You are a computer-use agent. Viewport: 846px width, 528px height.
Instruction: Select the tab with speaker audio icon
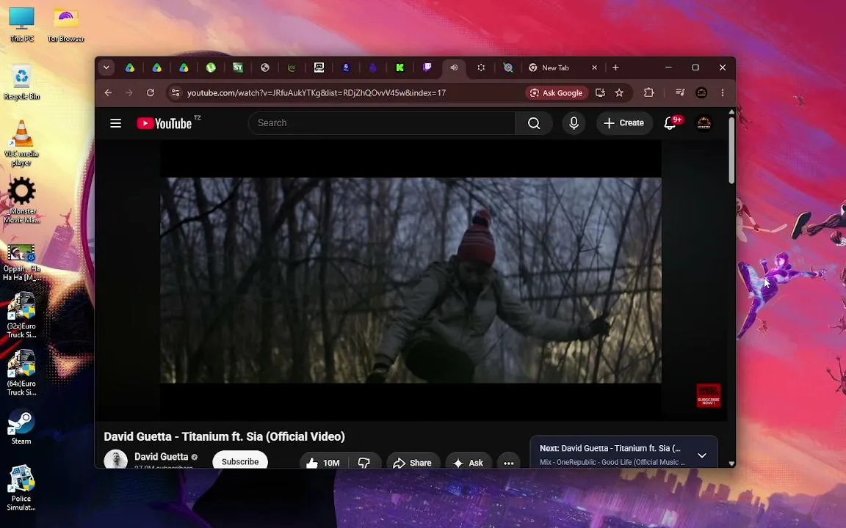pyautogui.click(x=455, y=67)
